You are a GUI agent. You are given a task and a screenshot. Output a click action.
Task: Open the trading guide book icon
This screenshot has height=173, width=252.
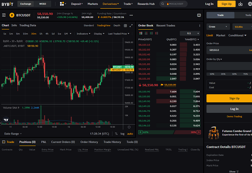pos(199,15)
